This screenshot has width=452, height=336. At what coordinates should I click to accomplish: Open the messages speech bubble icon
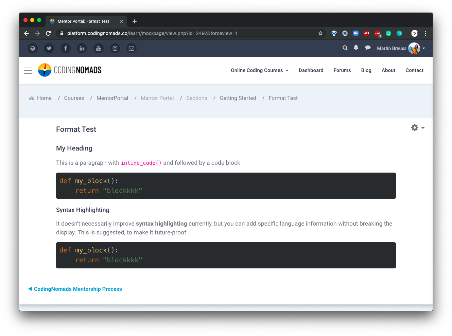pos(367,48)
